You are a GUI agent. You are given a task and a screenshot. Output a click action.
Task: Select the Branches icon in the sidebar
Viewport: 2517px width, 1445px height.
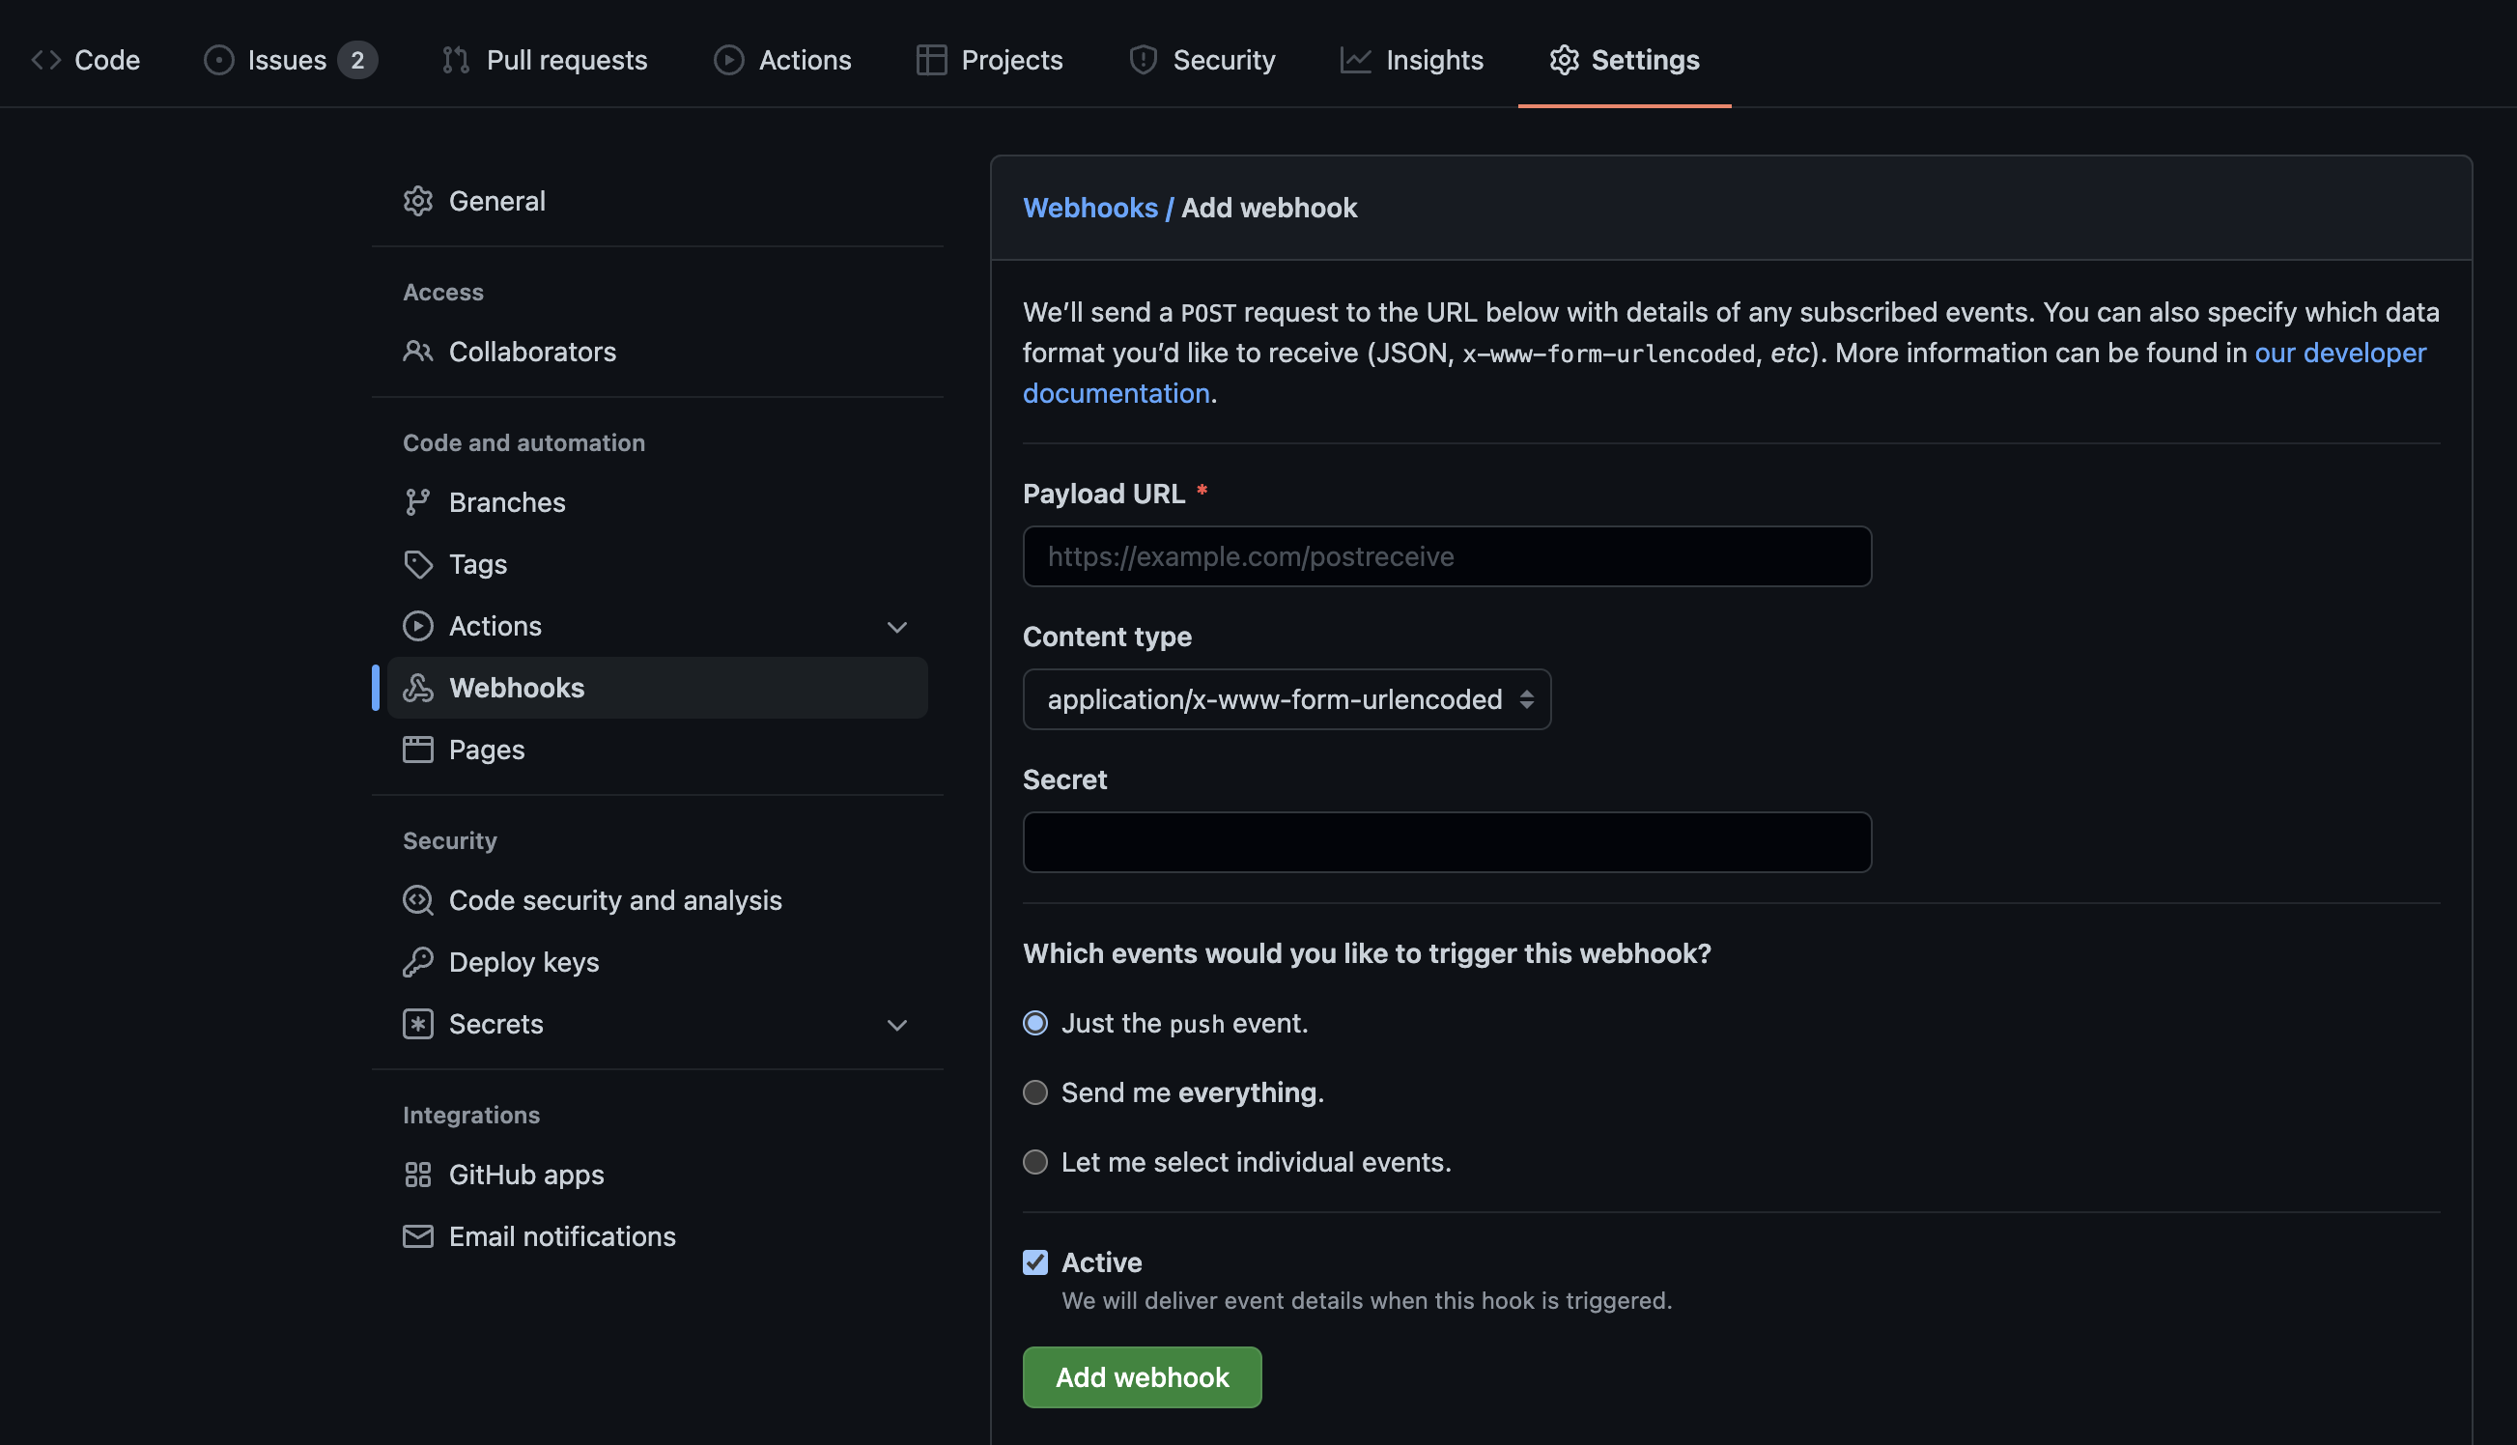[417, 502]
